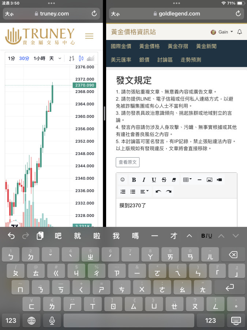Screen dimensions: 247x330
Task: Switch keyboard language with globe key
Action: click(31, 320)
